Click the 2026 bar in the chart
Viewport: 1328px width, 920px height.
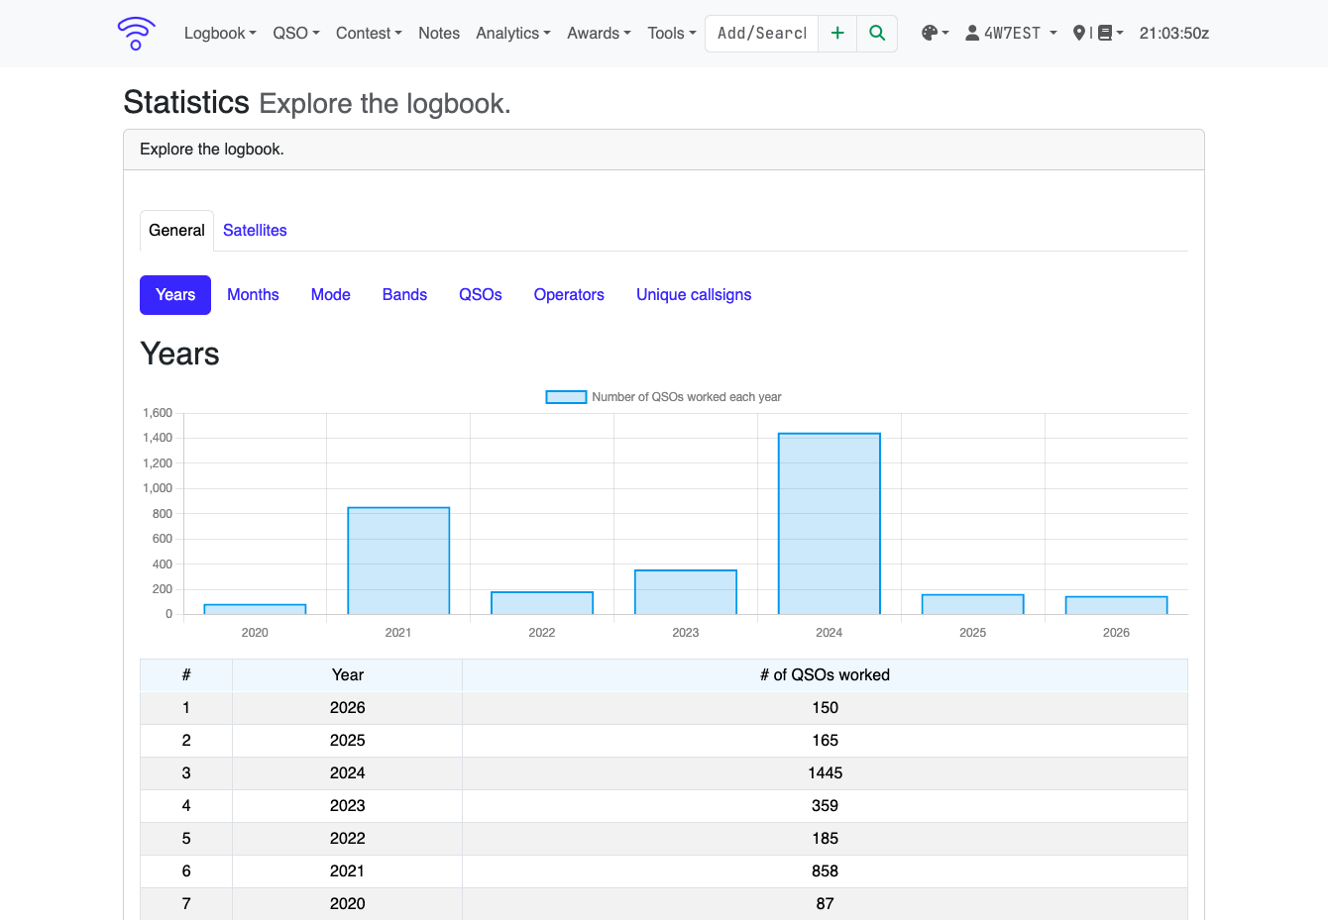click(x=1117, y=605)
